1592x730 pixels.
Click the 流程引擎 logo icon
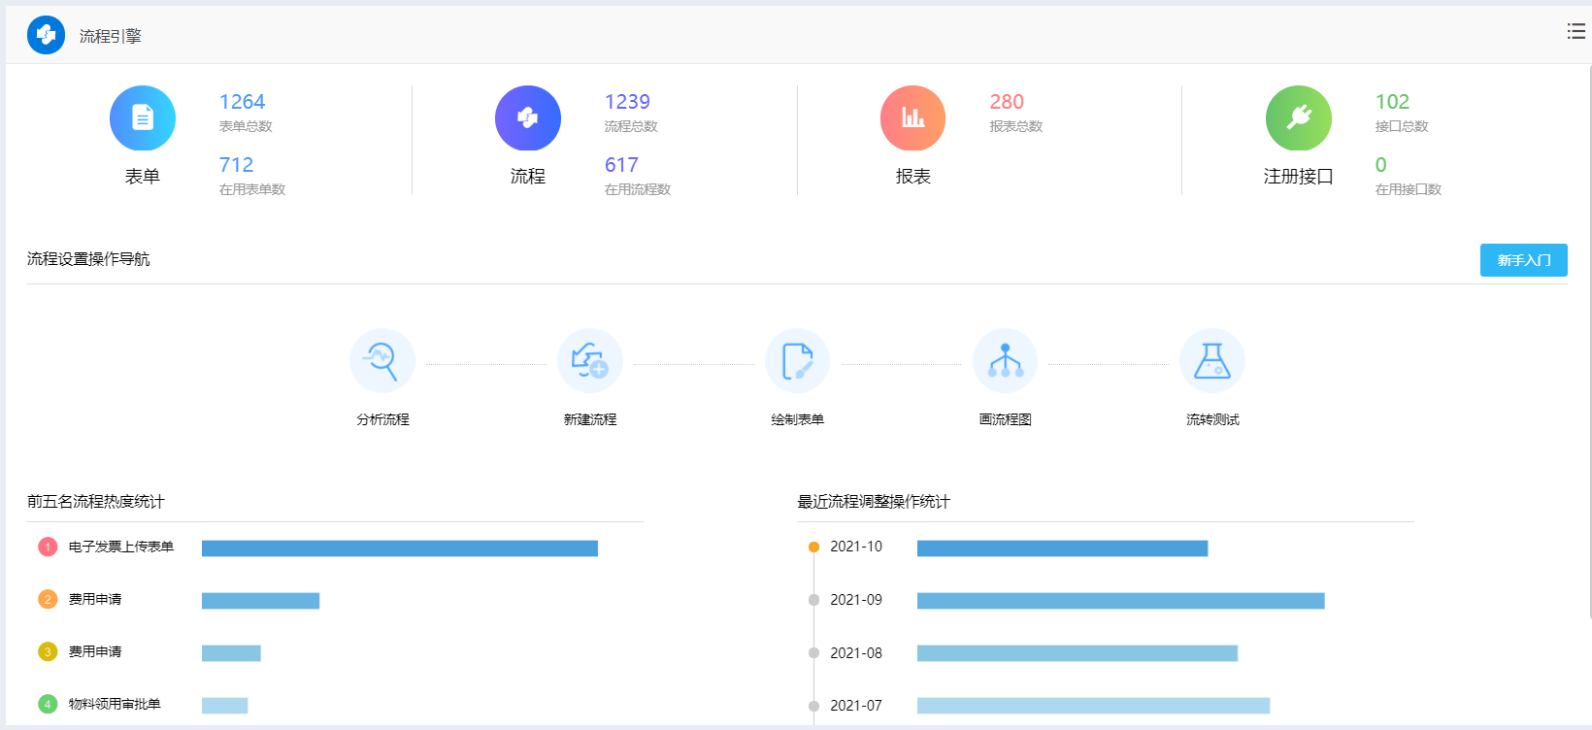point(46,35)
